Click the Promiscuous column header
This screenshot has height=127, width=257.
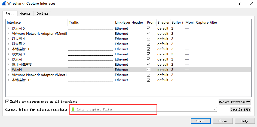click(x=151, y=23)
